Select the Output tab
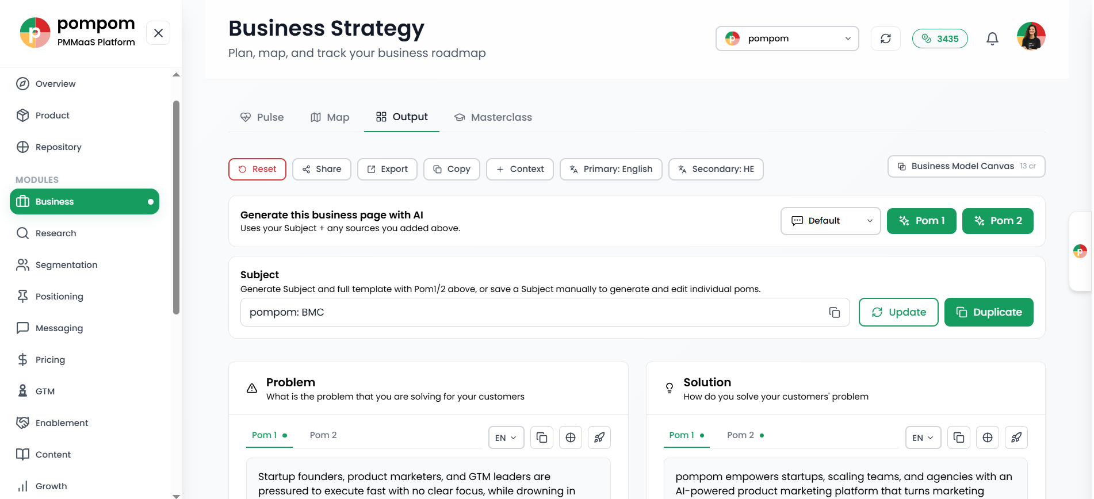 tap(401, 117)
